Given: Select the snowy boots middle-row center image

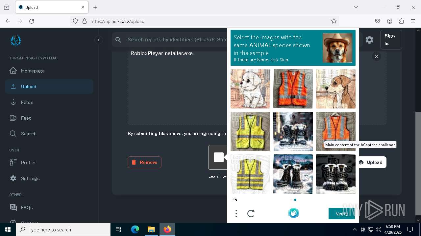Looking at the screenshot, I should (x=293, y=131).
